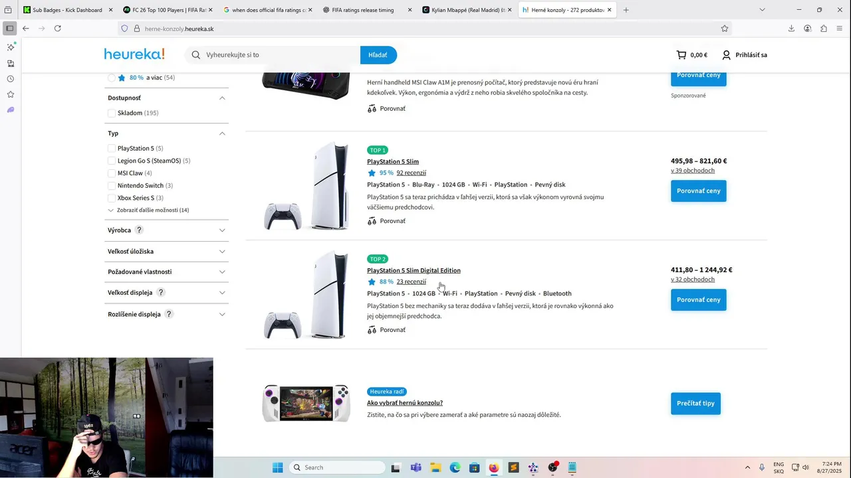
Task: Open File Explorer from taskbar
Action: (435, 467)
